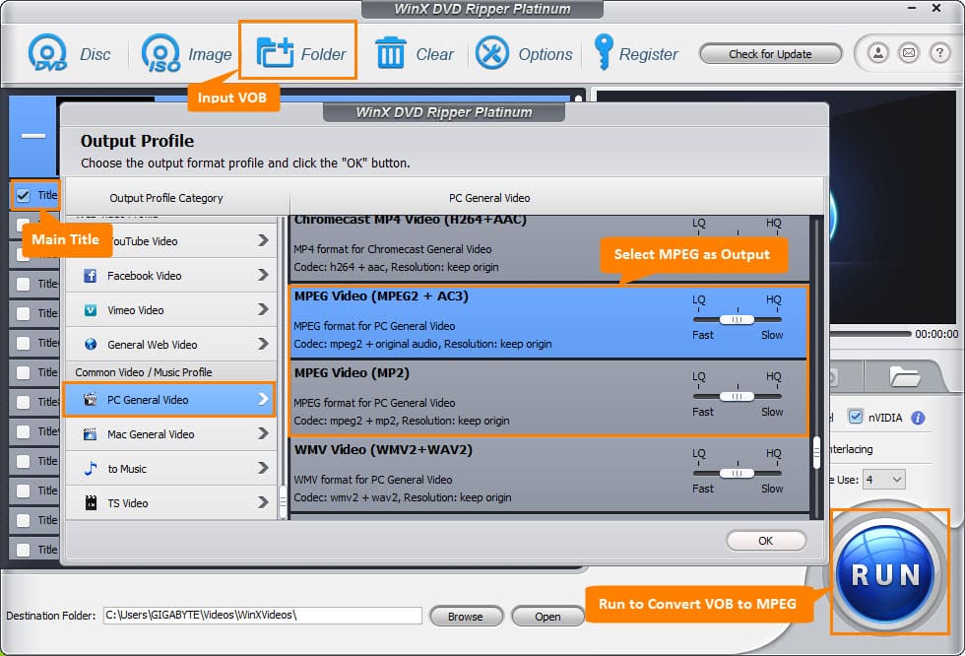Expand the to Music category arrow
This screenshot has height=656, width=965.
pos(264,468)
